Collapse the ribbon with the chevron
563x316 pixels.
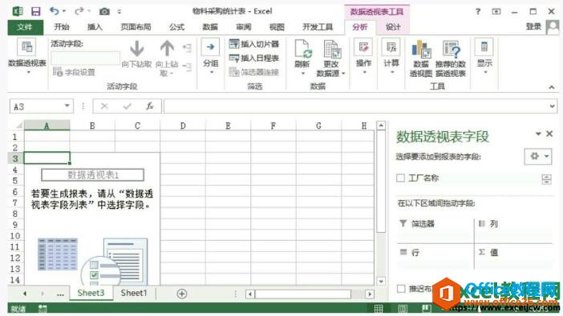click(552, 86)
